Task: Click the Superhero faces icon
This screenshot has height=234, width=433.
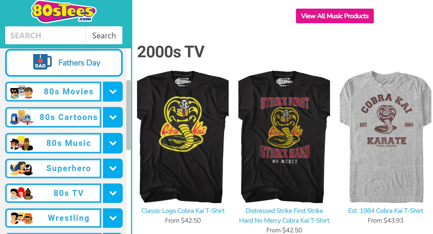Action: tap(22, 168)
